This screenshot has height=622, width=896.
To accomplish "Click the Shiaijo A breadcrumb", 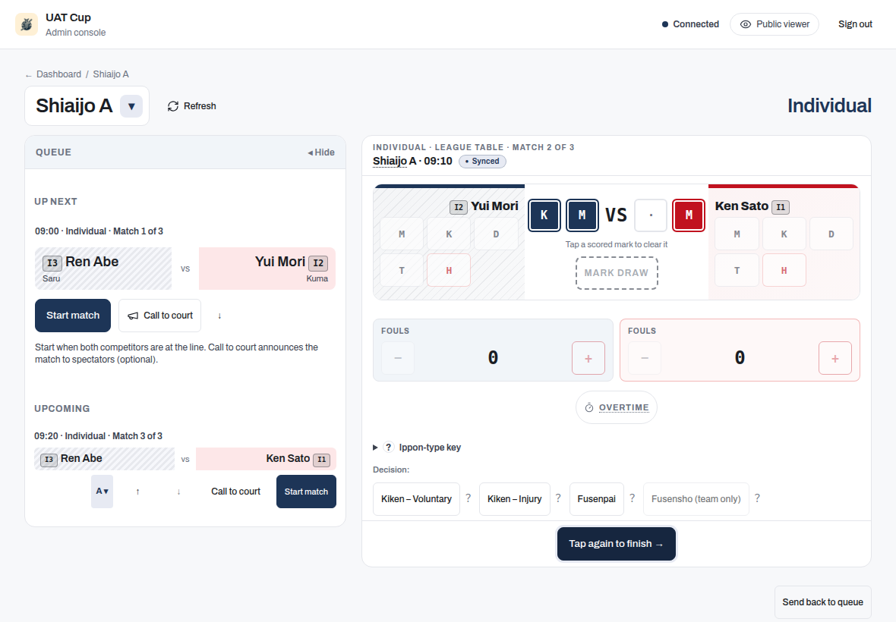I will [111, 74].
